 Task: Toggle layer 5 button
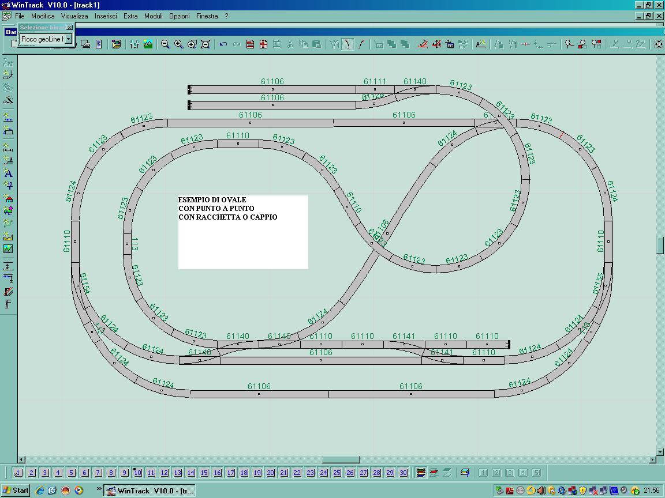[71, 473]
